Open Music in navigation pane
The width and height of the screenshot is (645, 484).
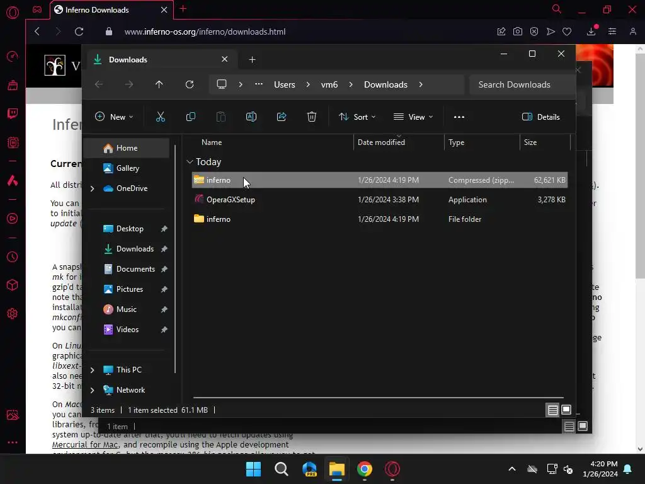pos(126,309)
